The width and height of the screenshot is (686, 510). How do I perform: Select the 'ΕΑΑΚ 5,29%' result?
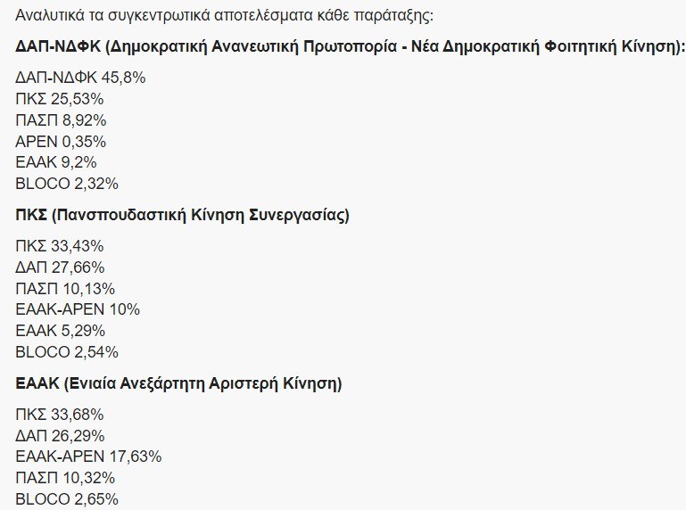pos(61,331)
